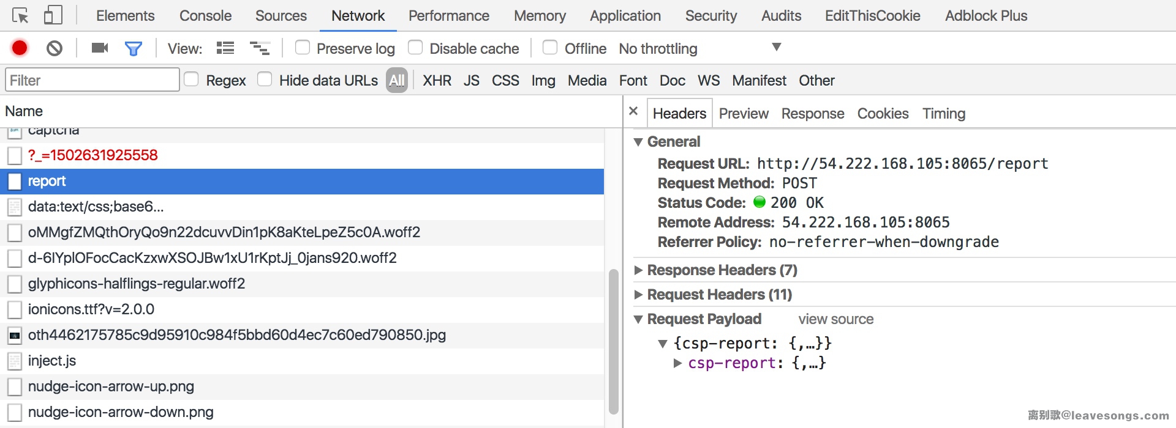Click the view source link
Image resolution: width=1176 pixels, height=428 pixels.
835,319
